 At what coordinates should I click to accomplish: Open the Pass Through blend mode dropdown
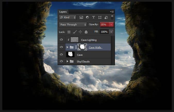pyautogui.click(x=73, y=25)
